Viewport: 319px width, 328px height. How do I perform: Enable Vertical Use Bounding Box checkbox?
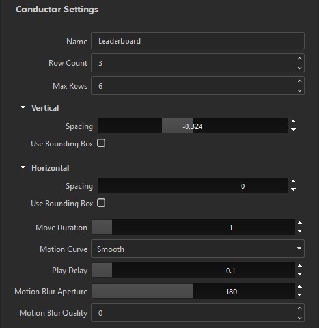coord(101,143)
